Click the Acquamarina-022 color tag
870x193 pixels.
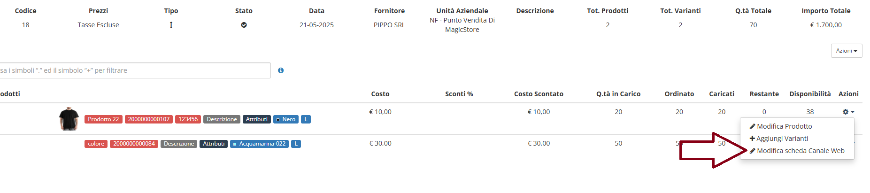click(x=259, y=144)
